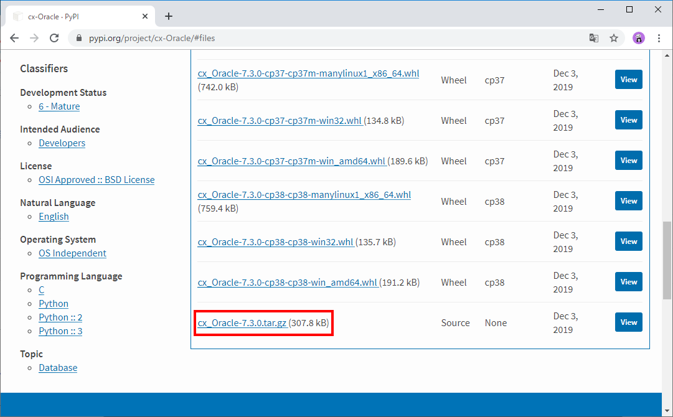Reload the current PyPI page

tap(54, 38)
